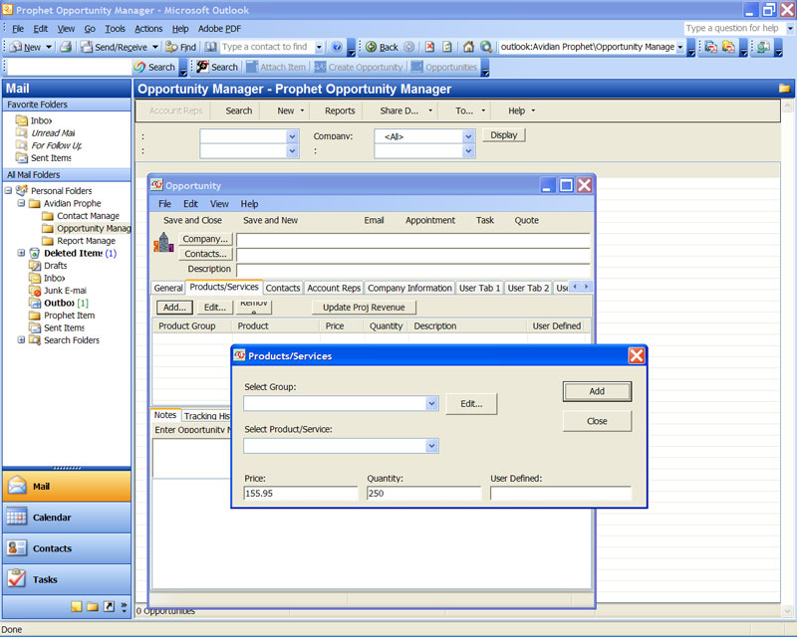Open the Select Group dropdown

431,403
